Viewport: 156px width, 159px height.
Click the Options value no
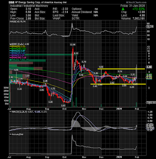coord(96,9)
